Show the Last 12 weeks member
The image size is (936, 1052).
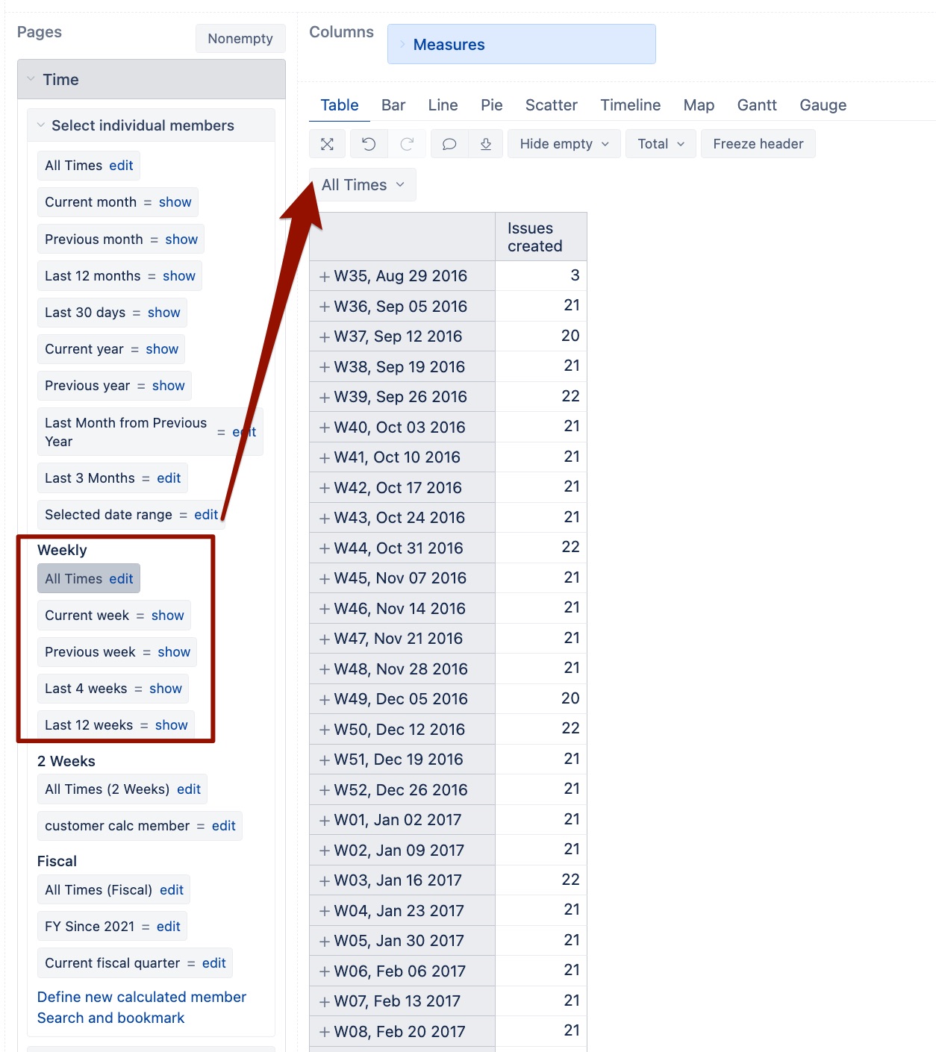tap(172, 725)
